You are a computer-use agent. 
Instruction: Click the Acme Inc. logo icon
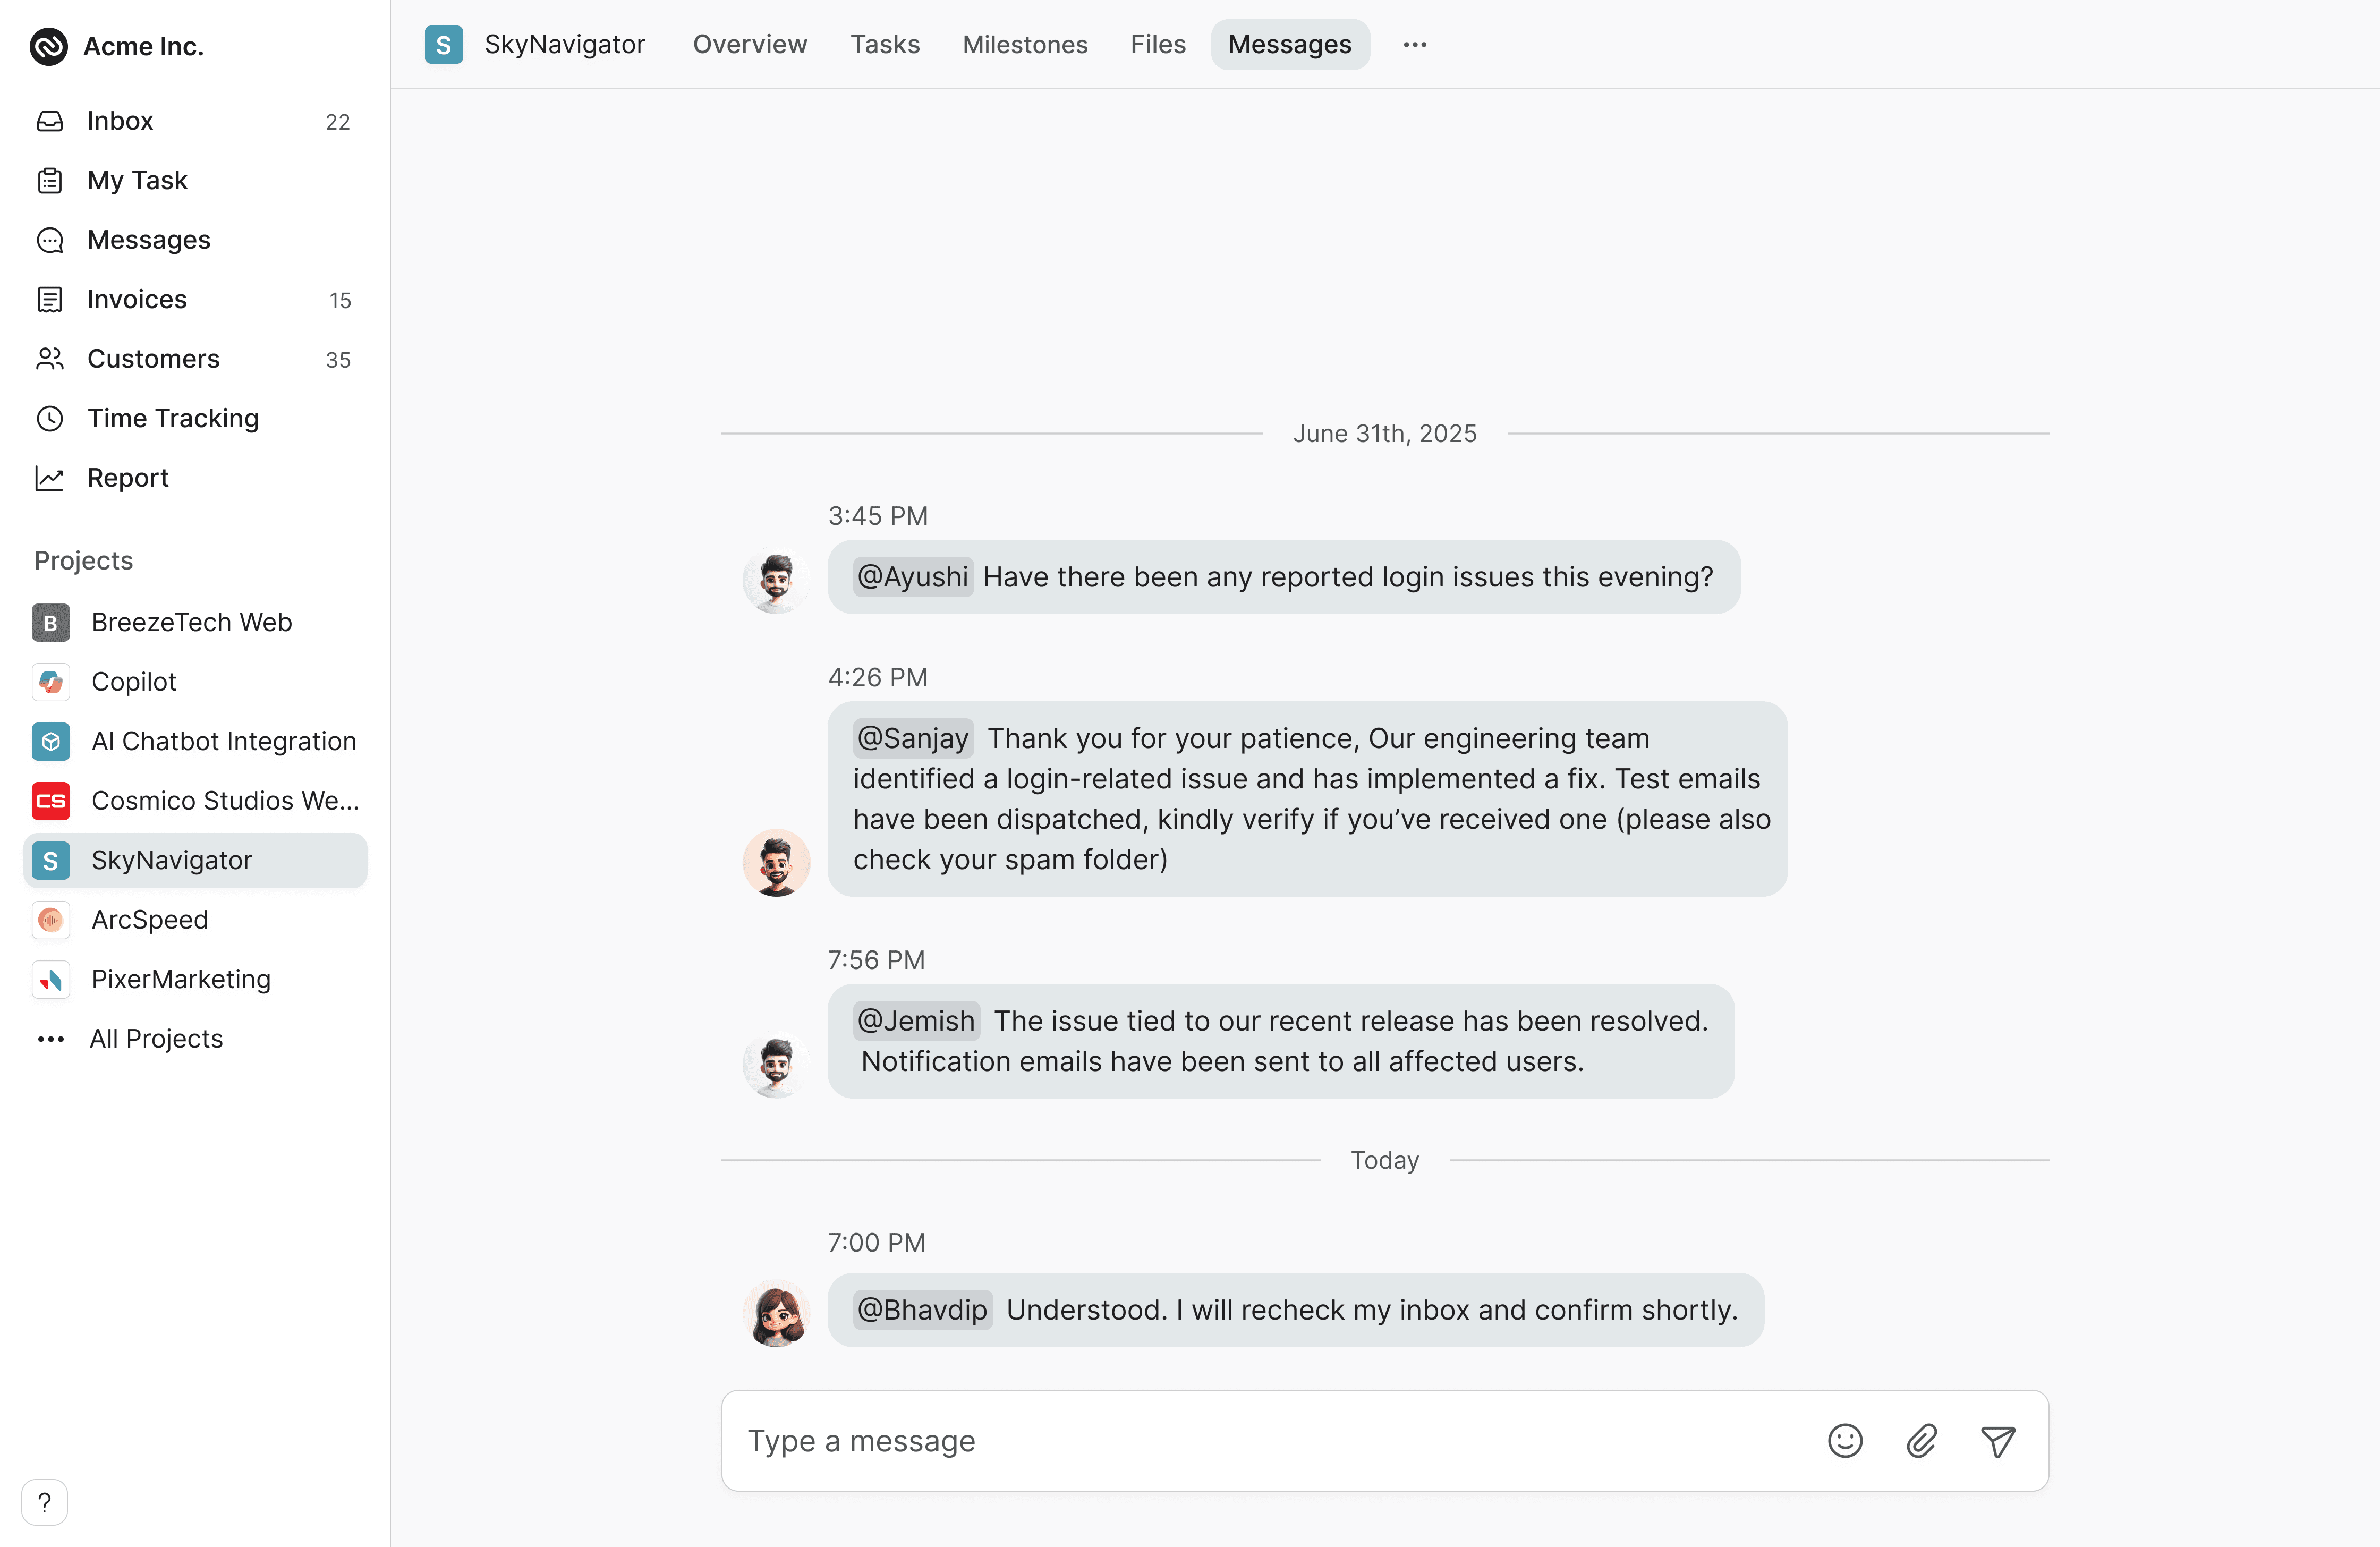(x=48, y=46)
